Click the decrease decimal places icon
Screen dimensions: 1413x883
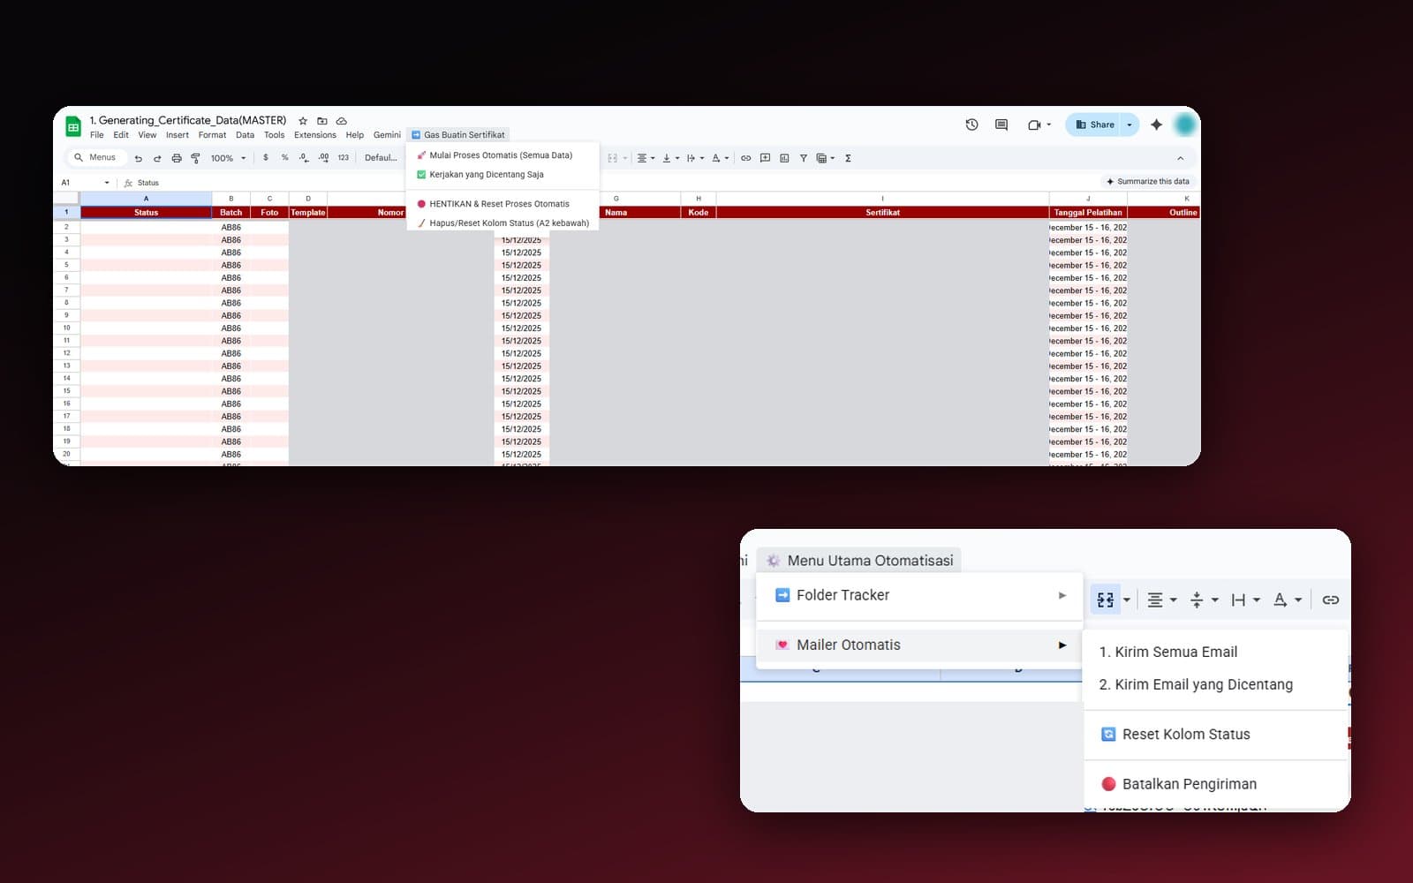tap(304, 158)
